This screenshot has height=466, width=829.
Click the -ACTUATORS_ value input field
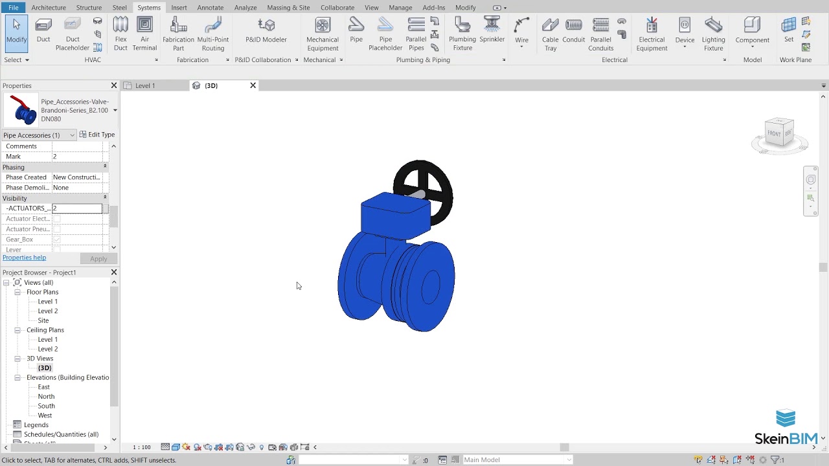pos(77,208)
